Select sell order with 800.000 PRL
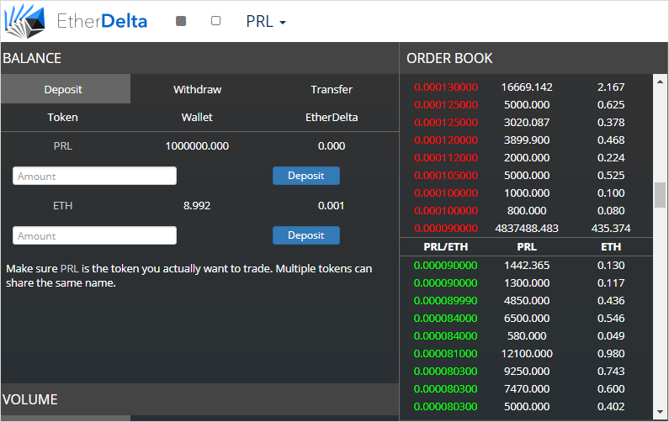This screenshot has width=669, height=422. (x=526, y=210)
